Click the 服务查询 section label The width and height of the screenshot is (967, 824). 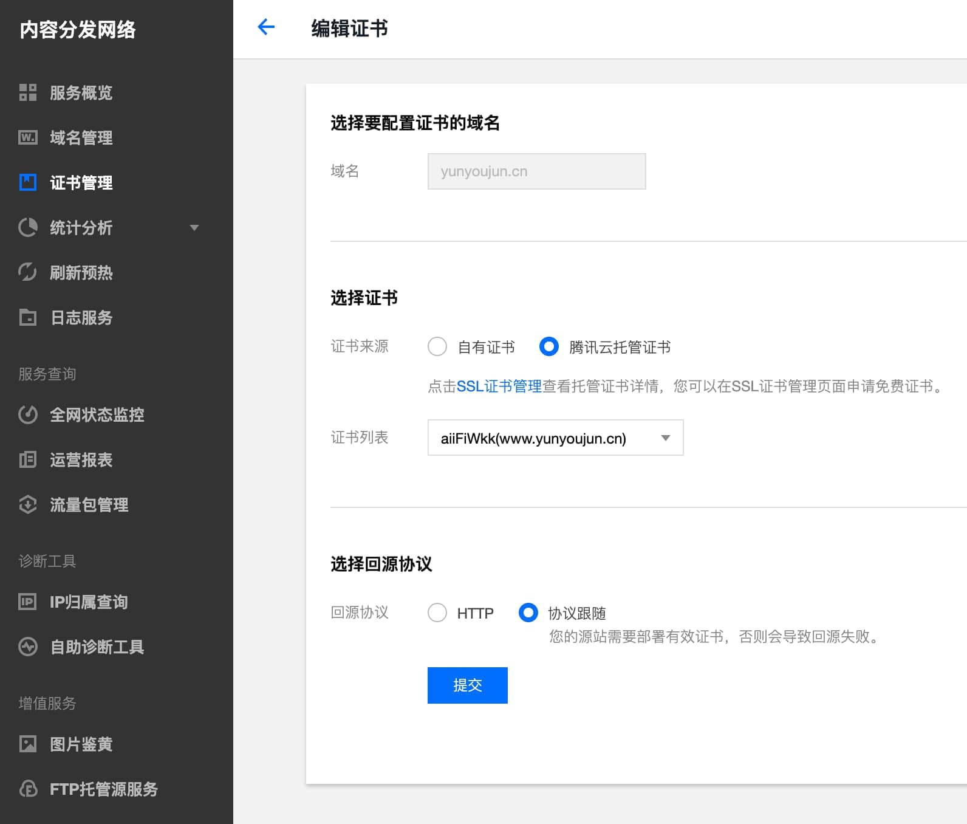tap(47, 374)
